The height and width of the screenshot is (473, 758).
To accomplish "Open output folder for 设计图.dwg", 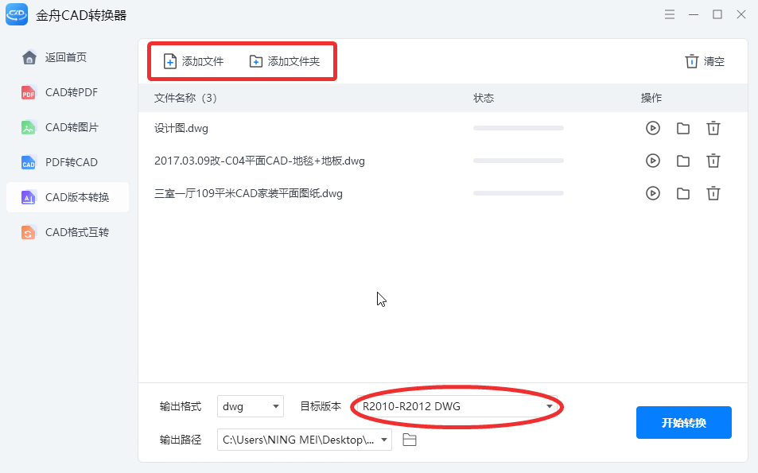I will [683, 128].
